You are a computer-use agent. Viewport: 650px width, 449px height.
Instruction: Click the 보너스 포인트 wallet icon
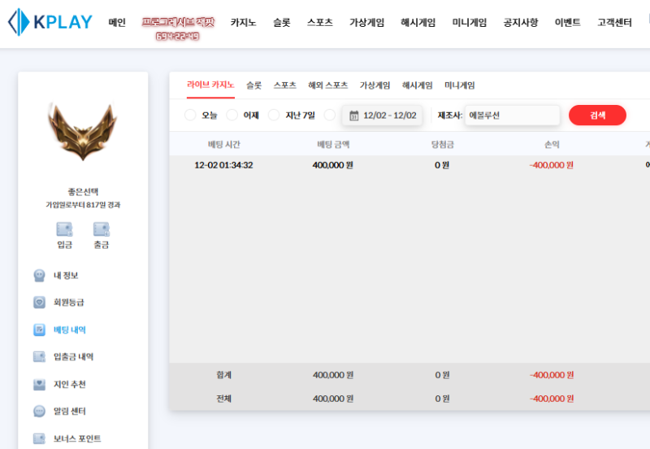[x=39, y=438]
